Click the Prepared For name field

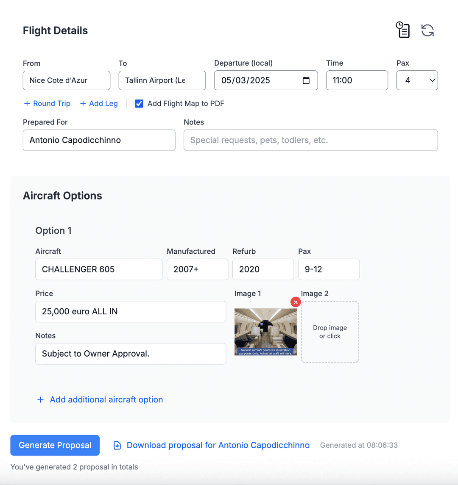[x=99, y=140]
